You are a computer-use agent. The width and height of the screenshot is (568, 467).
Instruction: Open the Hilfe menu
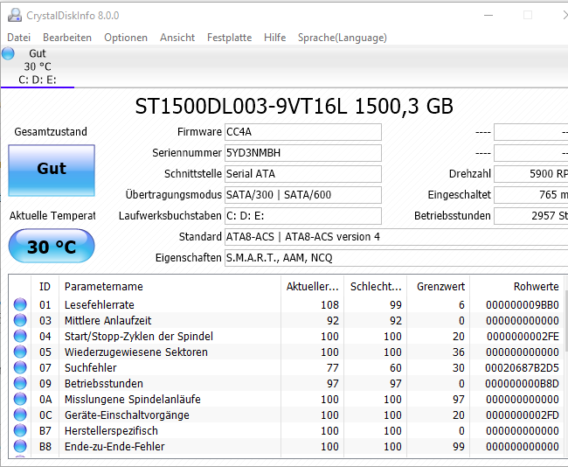pos(274,38)
